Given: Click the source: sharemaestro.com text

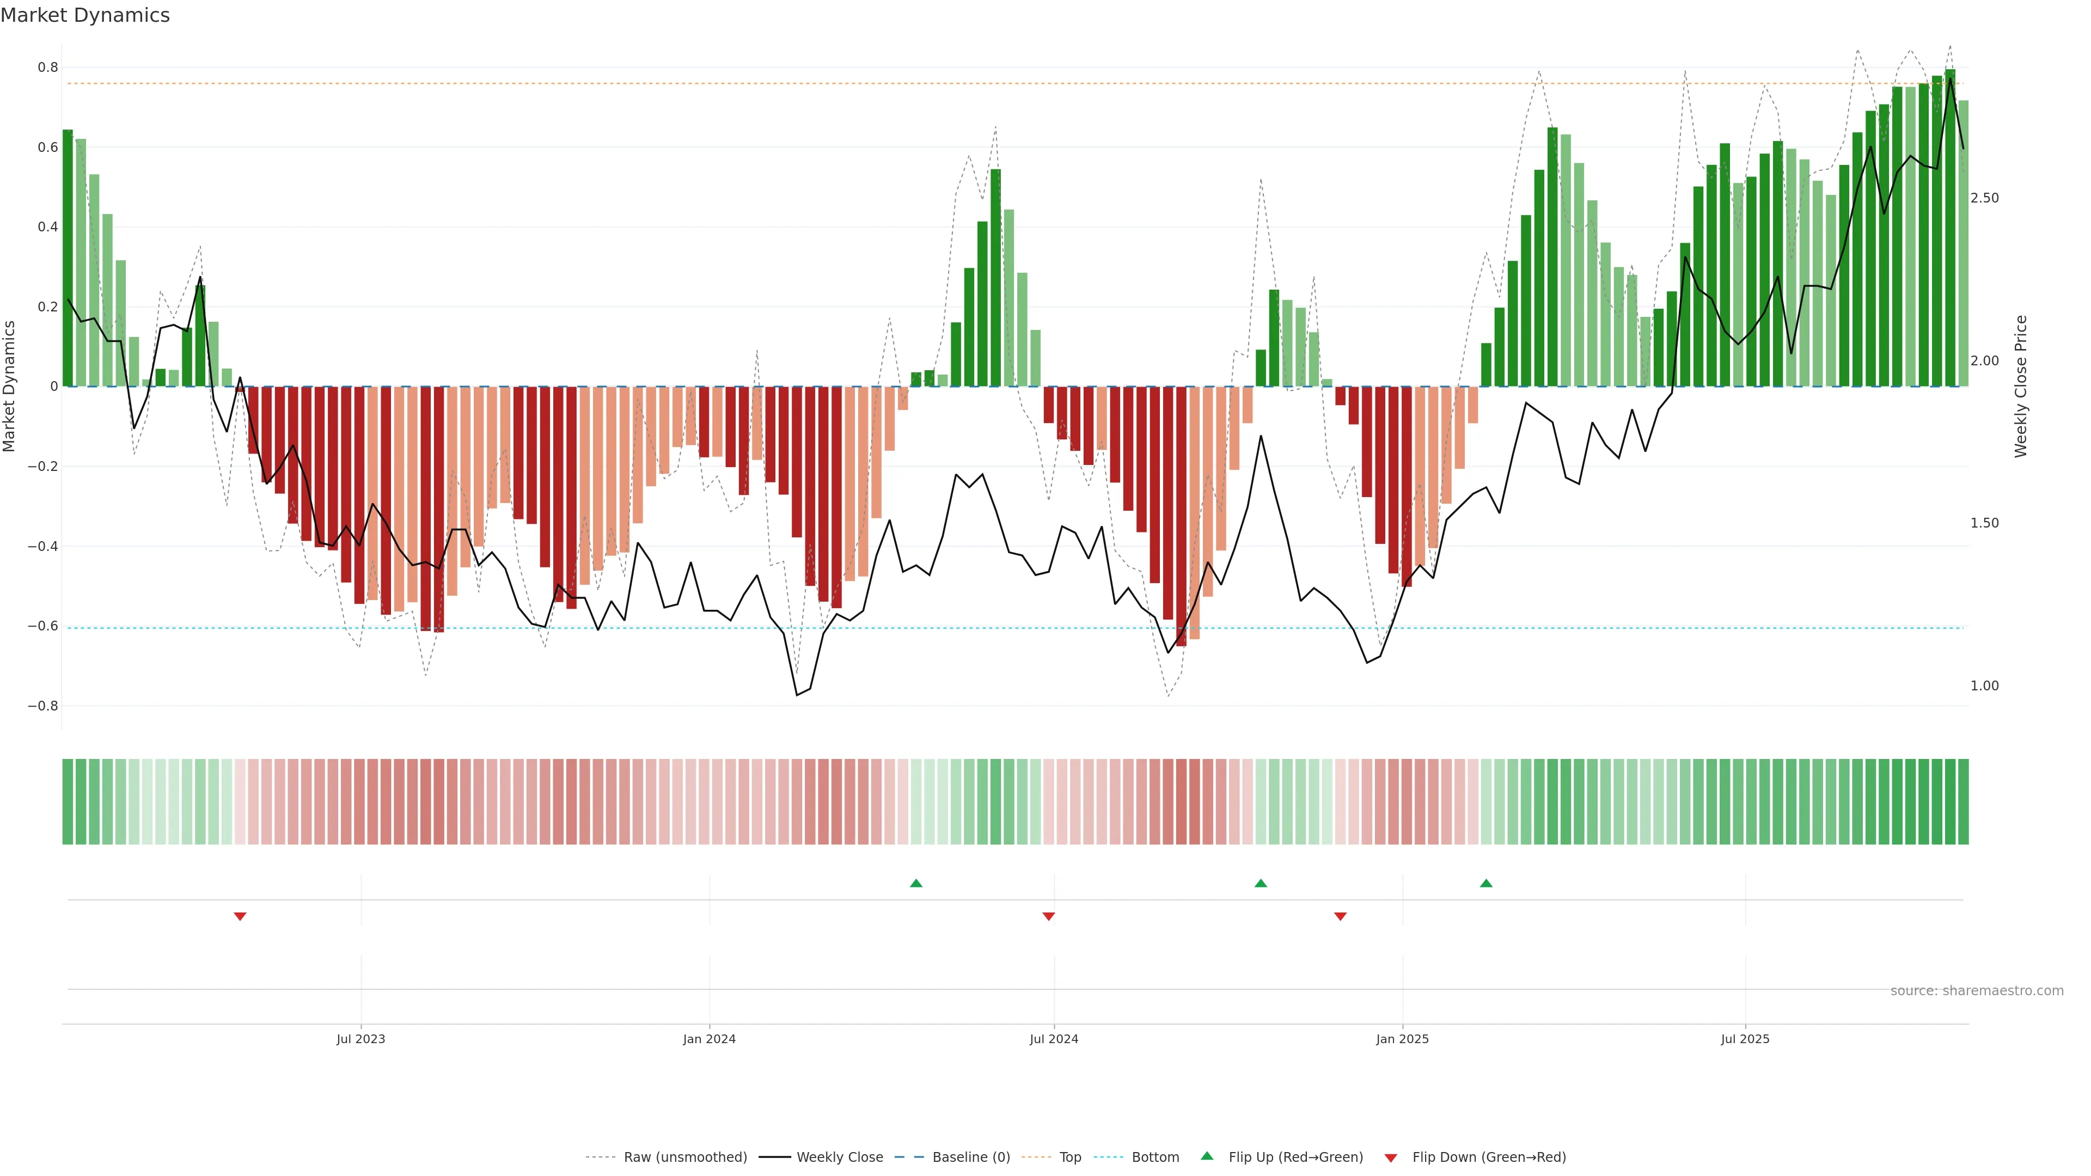Looking at the screenshot, I should (1977, 991).
